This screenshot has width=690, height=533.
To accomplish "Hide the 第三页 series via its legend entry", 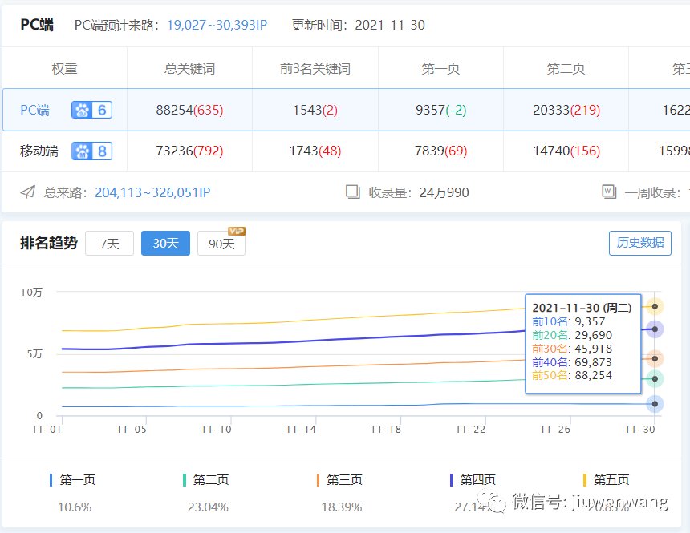I will [x=343, y=479].
